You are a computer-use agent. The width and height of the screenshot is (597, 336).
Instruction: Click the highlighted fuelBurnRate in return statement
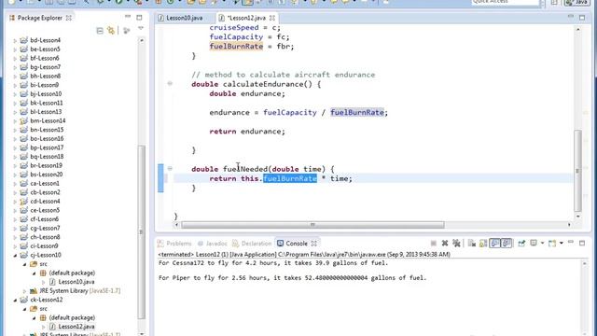(290, 178)
